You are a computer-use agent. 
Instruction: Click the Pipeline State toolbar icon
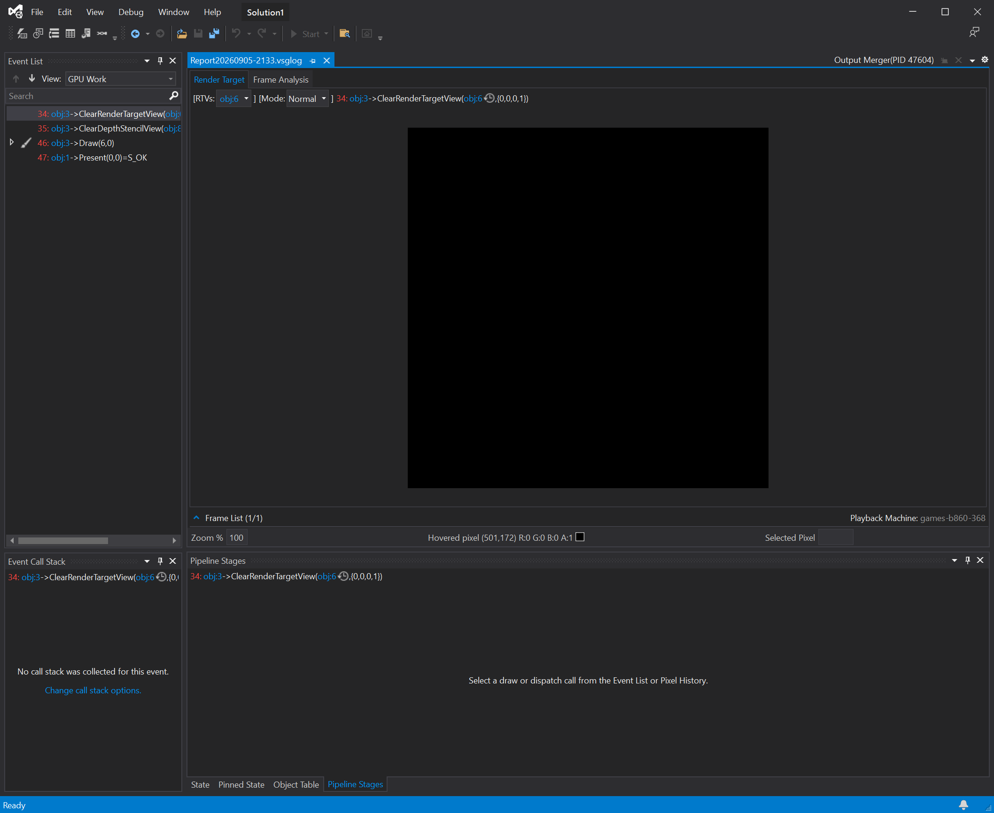click(86, 34)
